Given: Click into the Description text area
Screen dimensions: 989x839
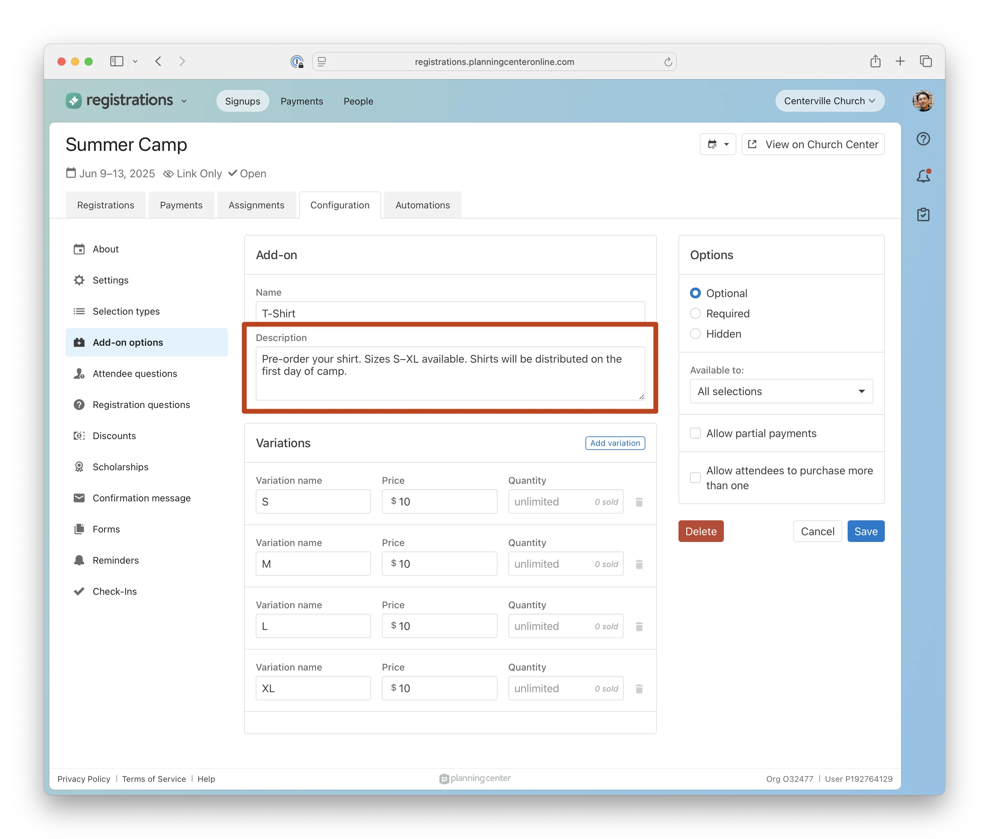Looking at the screenshot, I should (450, 373).
